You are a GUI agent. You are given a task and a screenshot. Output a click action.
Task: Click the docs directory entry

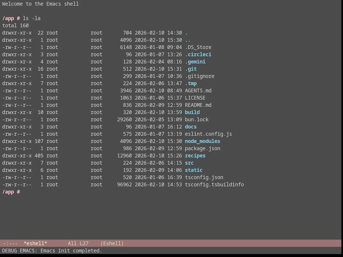[191, 127]
